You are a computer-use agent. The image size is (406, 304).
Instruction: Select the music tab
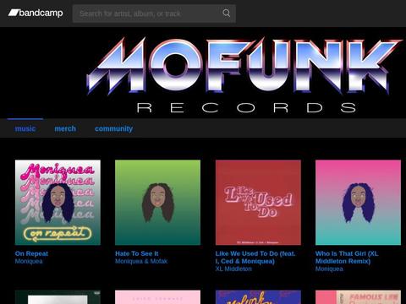pyautogui.click(x=25, y=128)
